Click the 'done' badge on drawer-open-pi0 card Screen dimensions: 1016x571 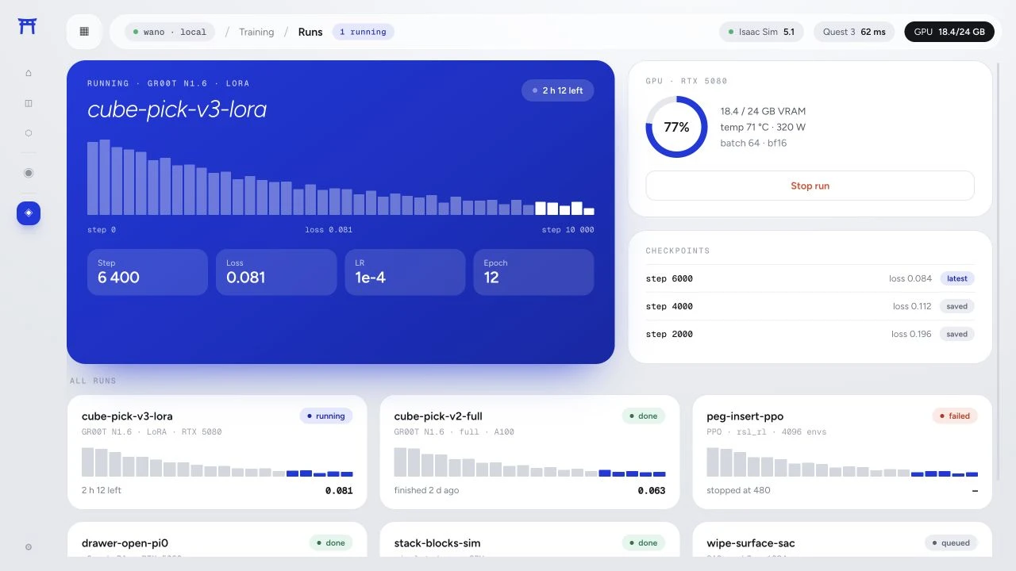[331, 543]
